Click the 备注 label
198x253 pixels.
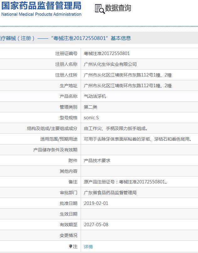click(x=73, y=182)
